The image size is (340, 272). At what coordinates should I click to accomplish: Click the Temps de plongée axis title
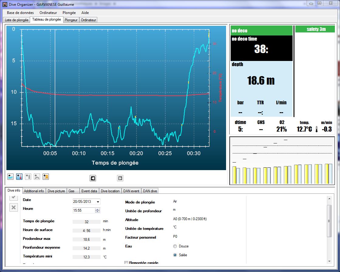[115, 163]
